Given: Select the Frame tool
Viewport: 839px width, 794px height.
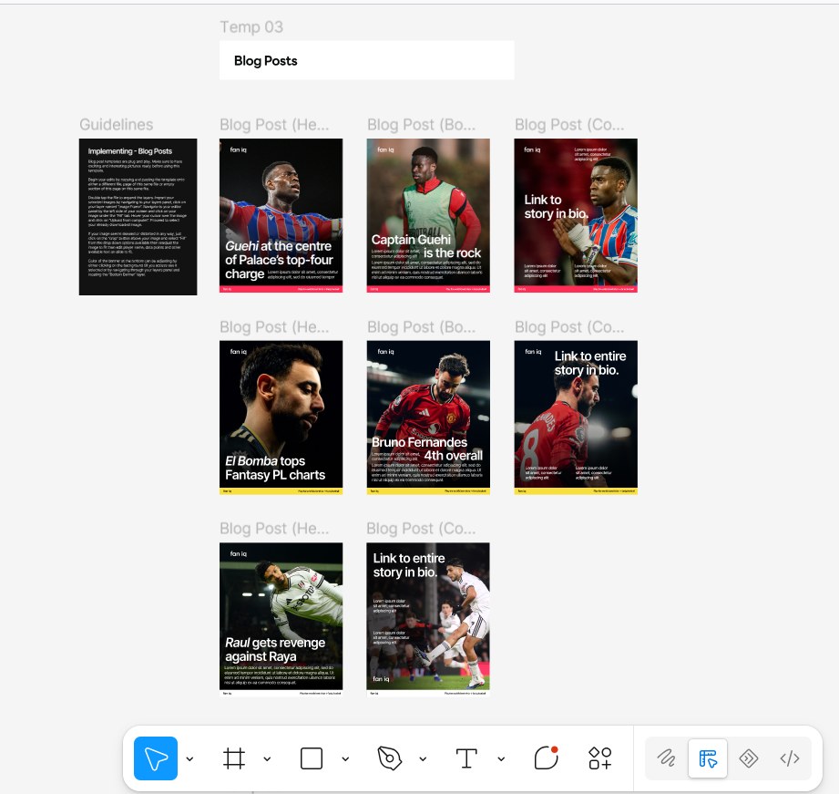Looking at the screenshot, I should [234, 758].
